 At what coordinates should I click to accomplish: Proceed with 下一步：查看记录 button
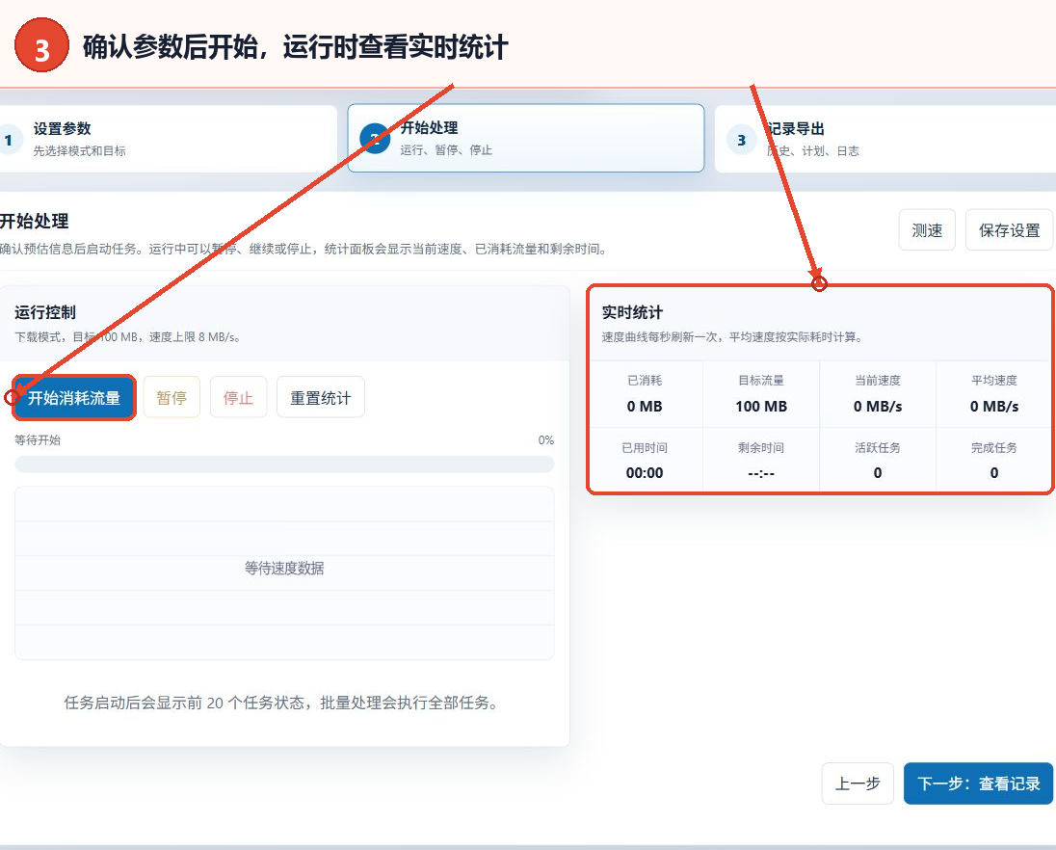coord(978,784)
